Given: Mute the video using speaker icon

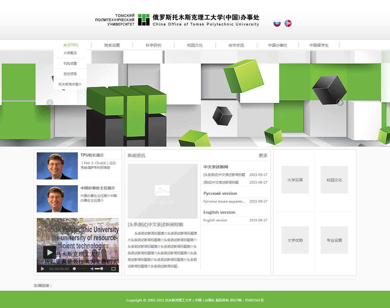Looking at the screenshot, I should coord(92,269).
